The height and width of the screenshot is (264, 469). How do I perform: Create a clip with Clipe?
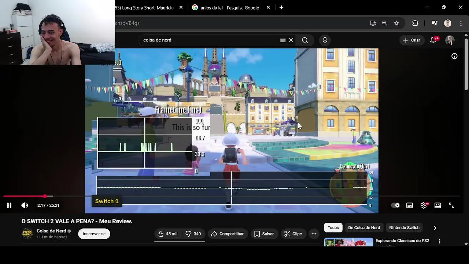293,234
